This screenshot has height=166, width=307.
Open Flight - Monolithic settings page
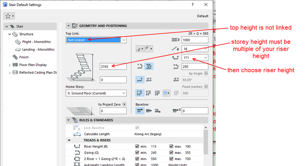point(37,42)
